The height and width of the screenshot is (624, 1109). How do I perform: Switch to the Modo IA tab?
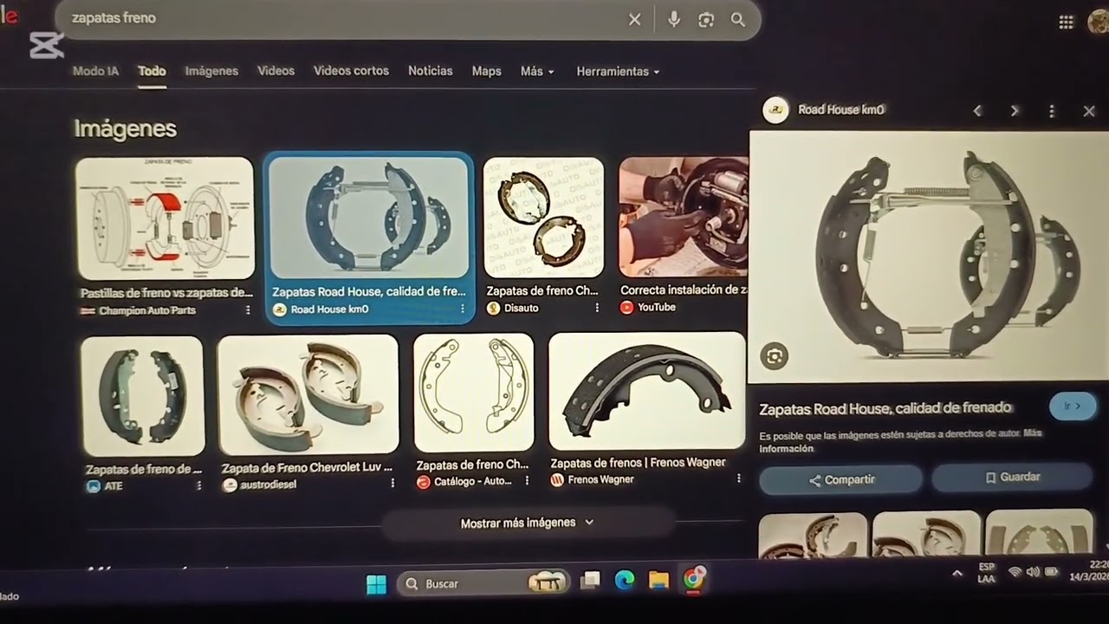click(x=95, y=71)
